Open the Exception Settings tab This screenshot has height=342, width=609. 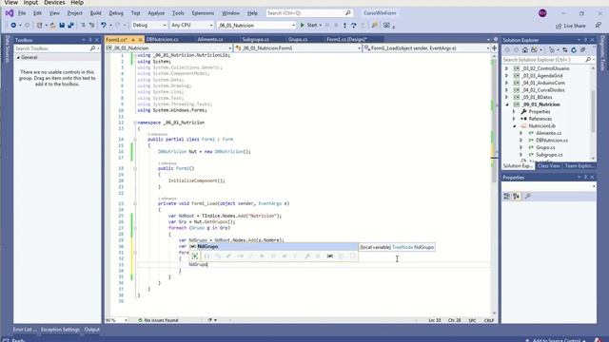click(x=60, y=330)
